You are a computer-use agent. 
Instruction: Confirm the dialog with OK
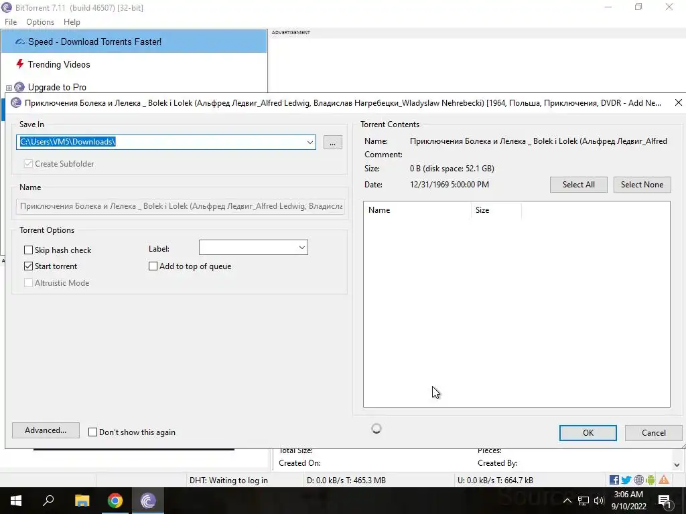point(588,433)
